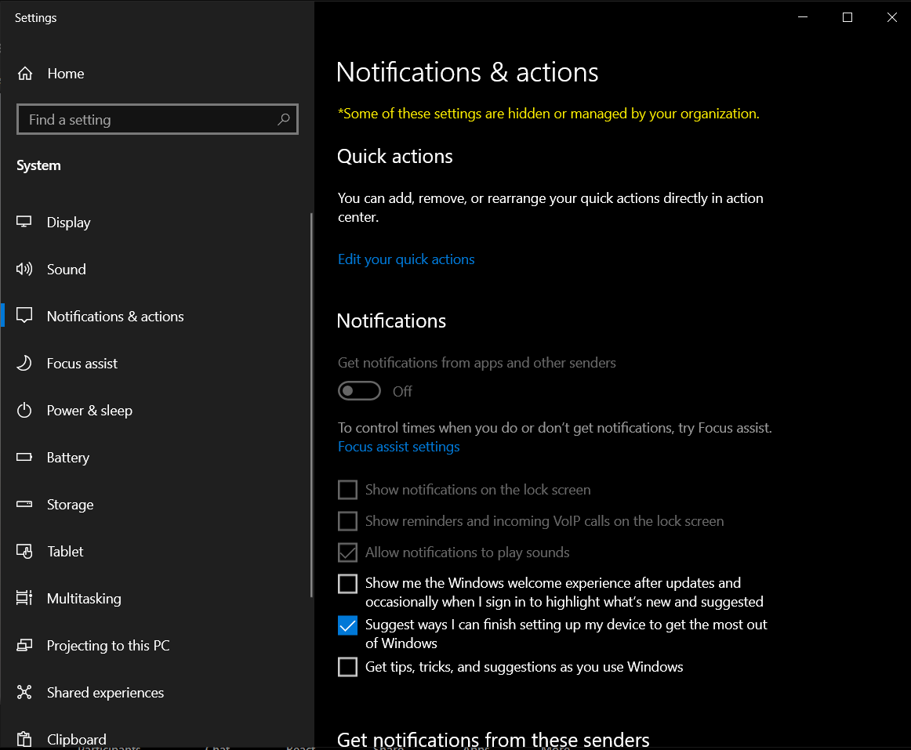Click the Shared experiences icon

pyautogui.click(x=24, y=692)
